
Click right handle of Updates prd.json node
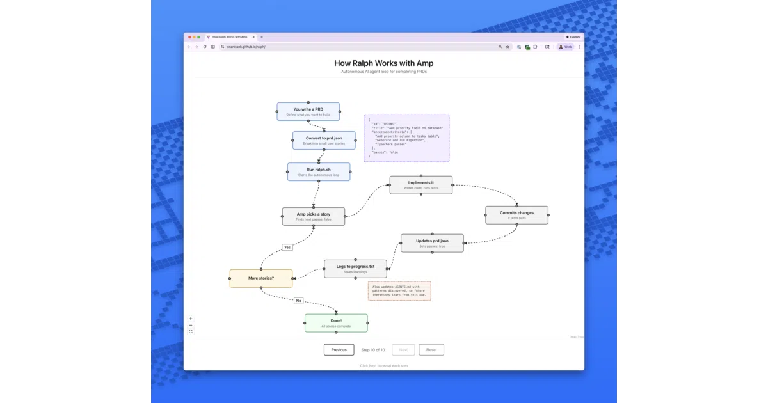pyautogui.click(x=464, y=243)
